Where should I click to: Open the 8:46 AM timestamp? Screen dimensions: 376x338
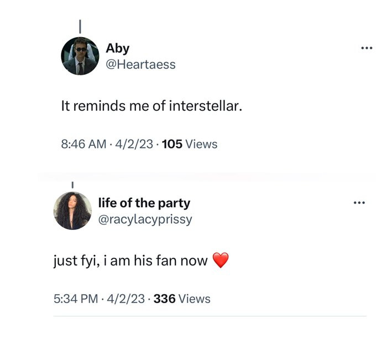[x=83, y=144]
